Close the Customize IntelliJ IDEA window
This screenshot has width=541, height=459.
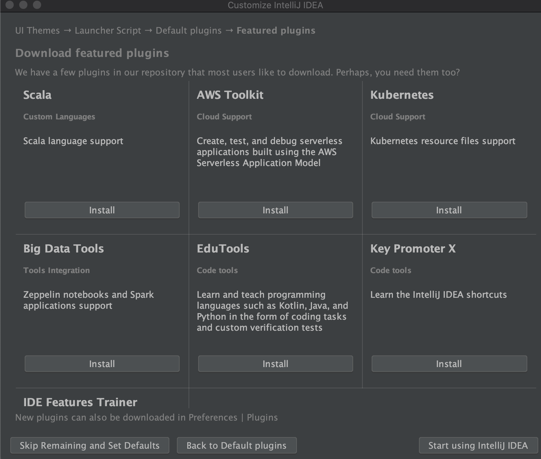tap(10, 5)
